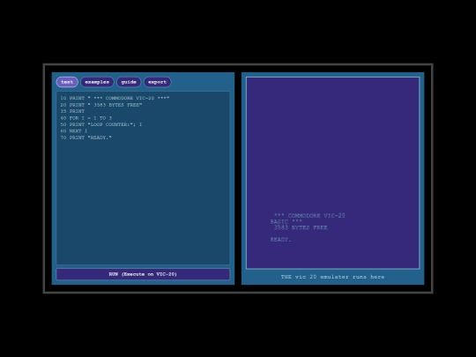Click code line 70 PRINT READY.
Viewport: 476px width, 357px height.
click(86, 138)
